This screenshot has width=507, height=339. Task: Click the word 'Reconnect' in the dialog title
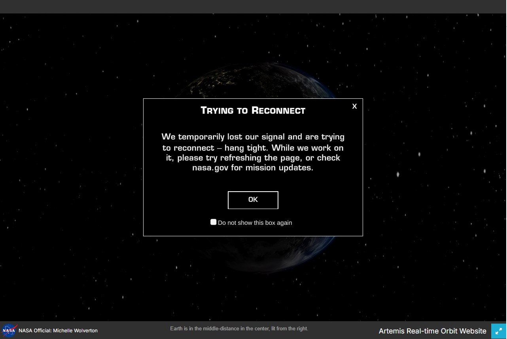(x=278, y=111)
